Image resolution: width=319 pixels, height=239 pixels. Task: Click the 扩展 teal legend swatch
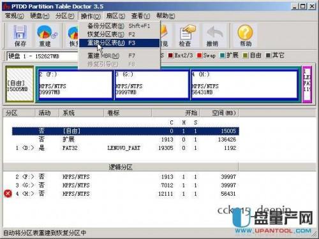tap(223, 55)
